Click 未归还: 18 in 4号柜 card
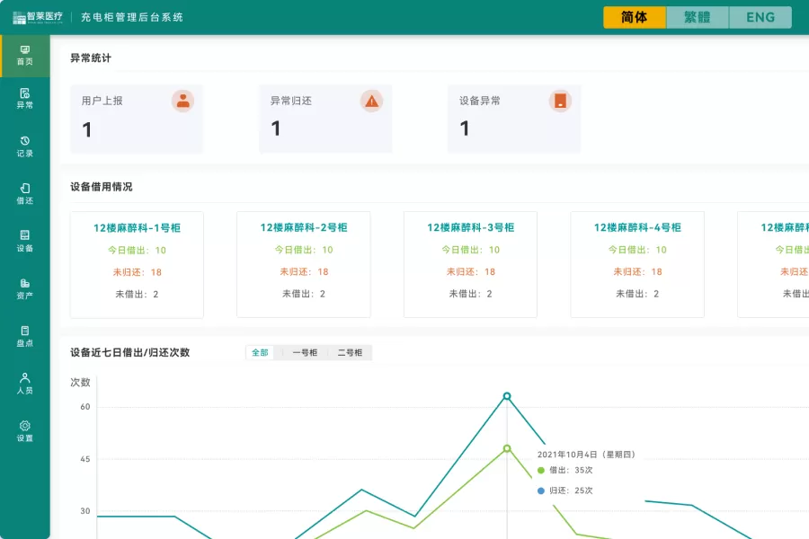This screenshot has width=809, height=539. (637, 272)
